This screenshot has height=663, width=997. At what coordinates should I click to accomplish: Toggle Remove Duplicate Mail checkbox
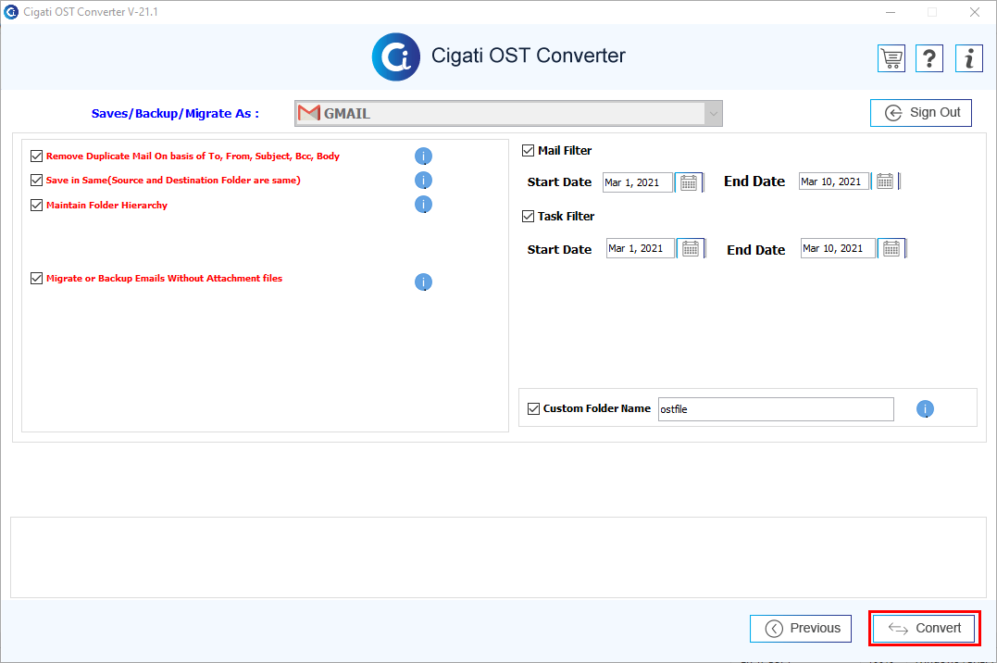pos(36,156)
